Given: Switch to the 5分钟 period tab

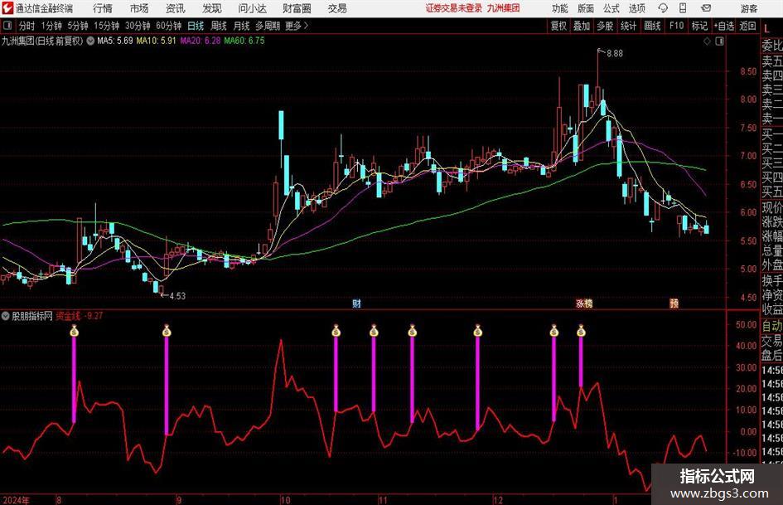Looking at the screenshot, I should click(x=78, y=26).
